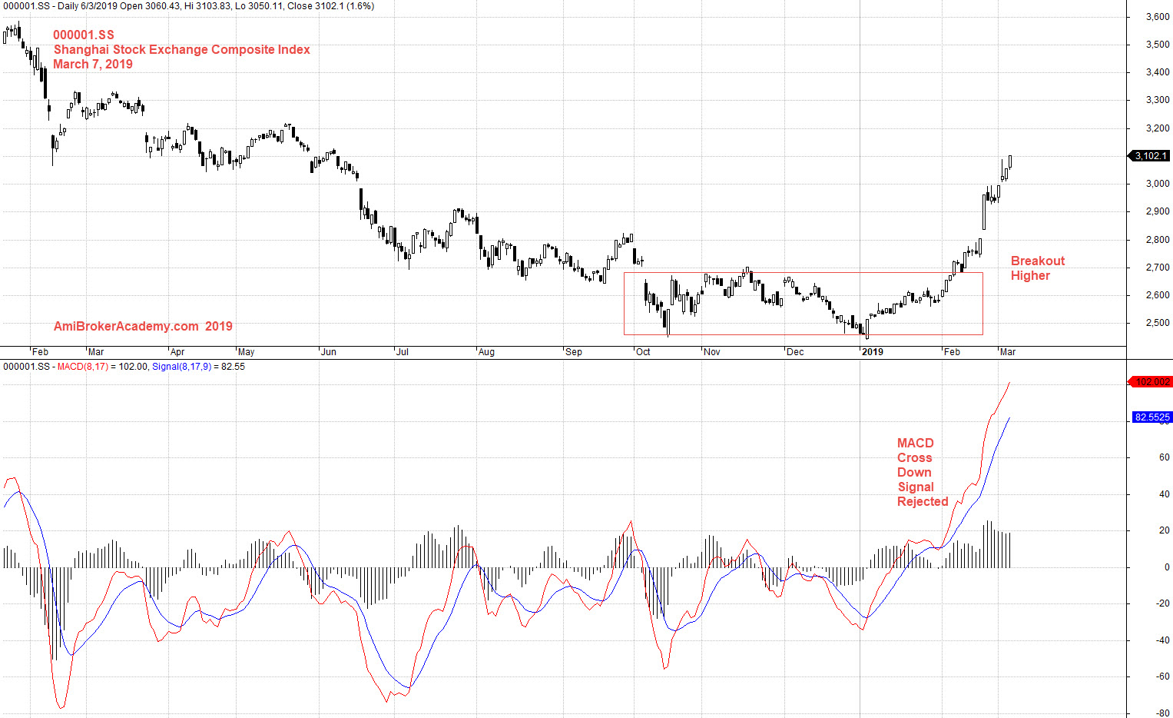Image resolution: width=1173 pixels, height=718 pixels.
Task: Click the May date axis label
Action: tap(246, 352)
